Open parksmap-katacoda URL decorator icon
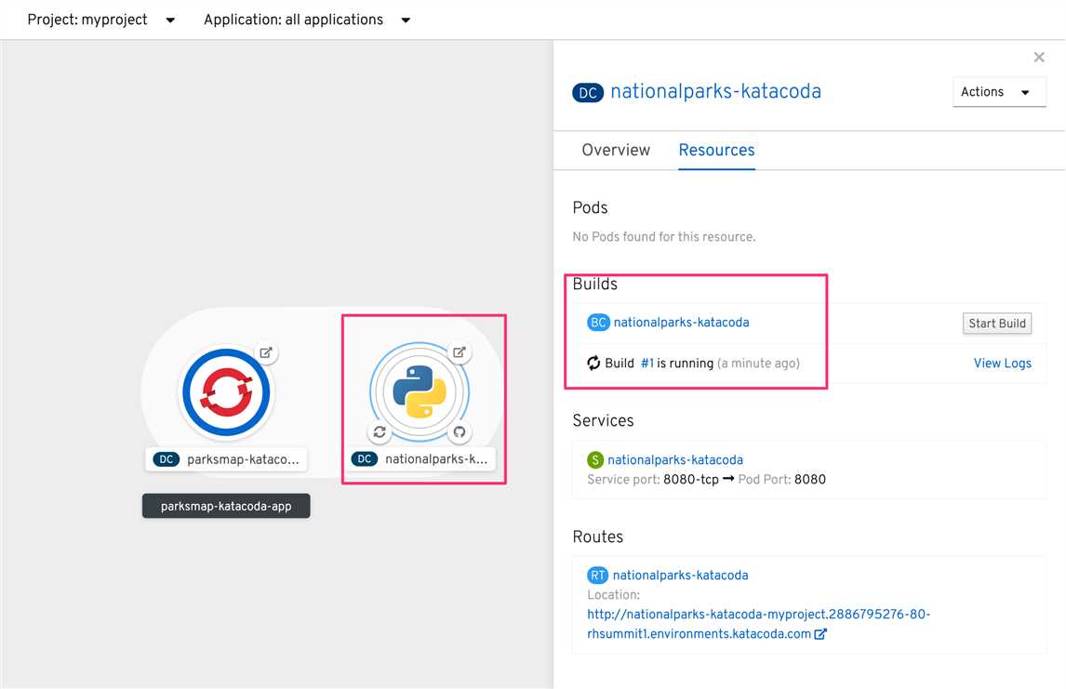The image size is (1066, 689). (266, 352)
